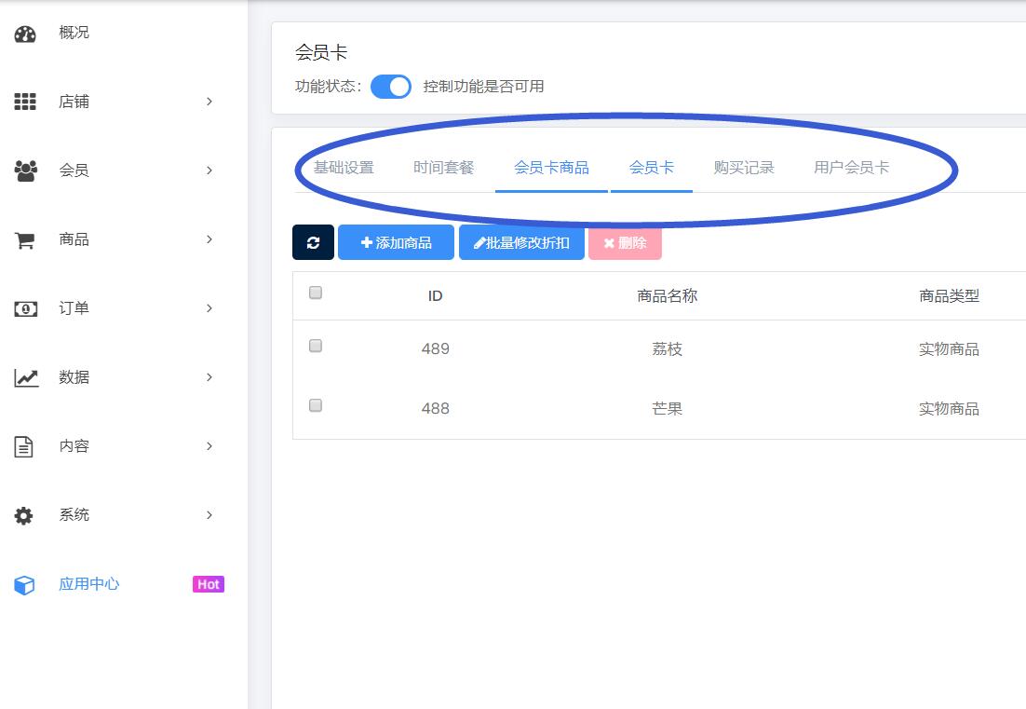Click the 商品类型 column header

[949, 296]
